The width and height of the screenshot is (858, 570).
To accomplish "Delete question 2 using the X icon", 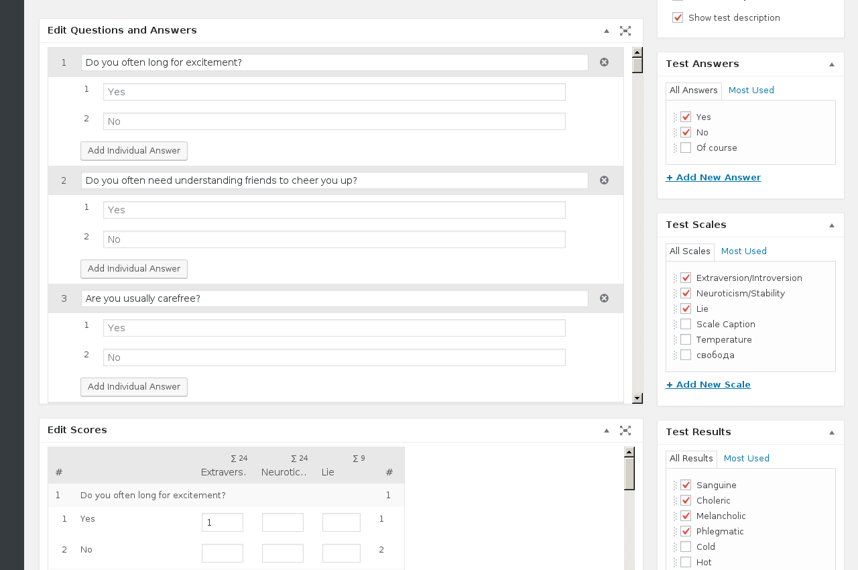I will click(x=604, y=180).
